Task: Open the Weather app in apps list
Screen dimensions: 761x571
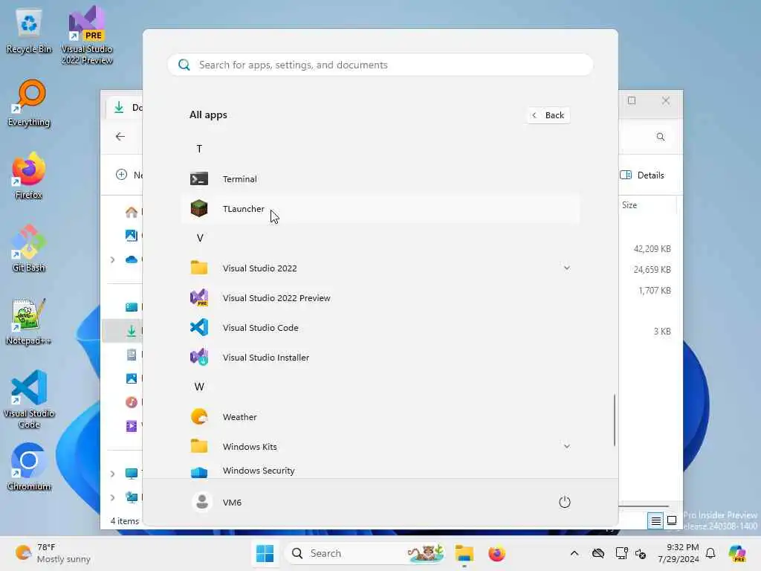Action: (380, 416)
